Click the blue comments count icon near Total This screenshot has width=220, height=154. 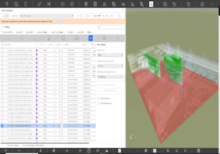(x=119, y=16)
